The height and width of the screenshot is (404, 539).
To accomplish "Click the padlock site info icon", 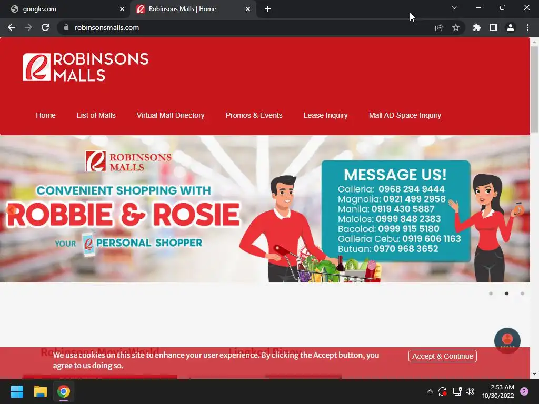I will [x=66, y=27].
